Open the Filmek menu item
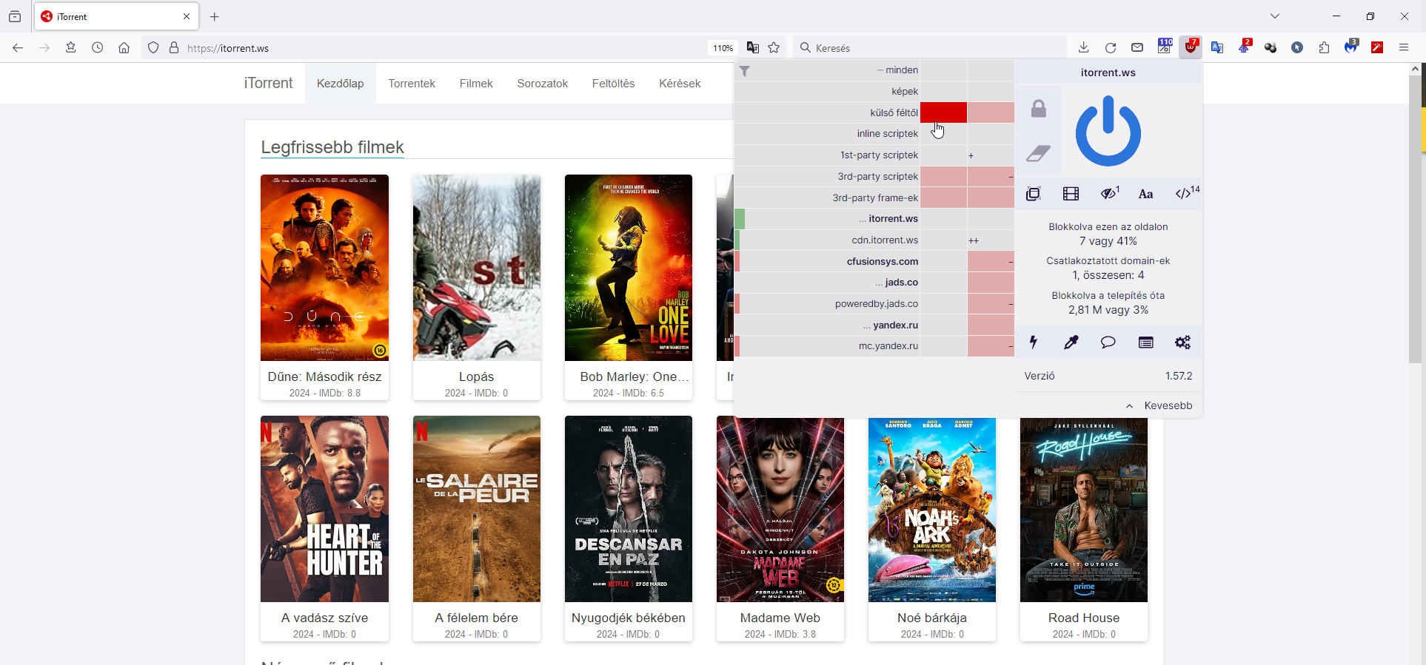 coord(476,84)
